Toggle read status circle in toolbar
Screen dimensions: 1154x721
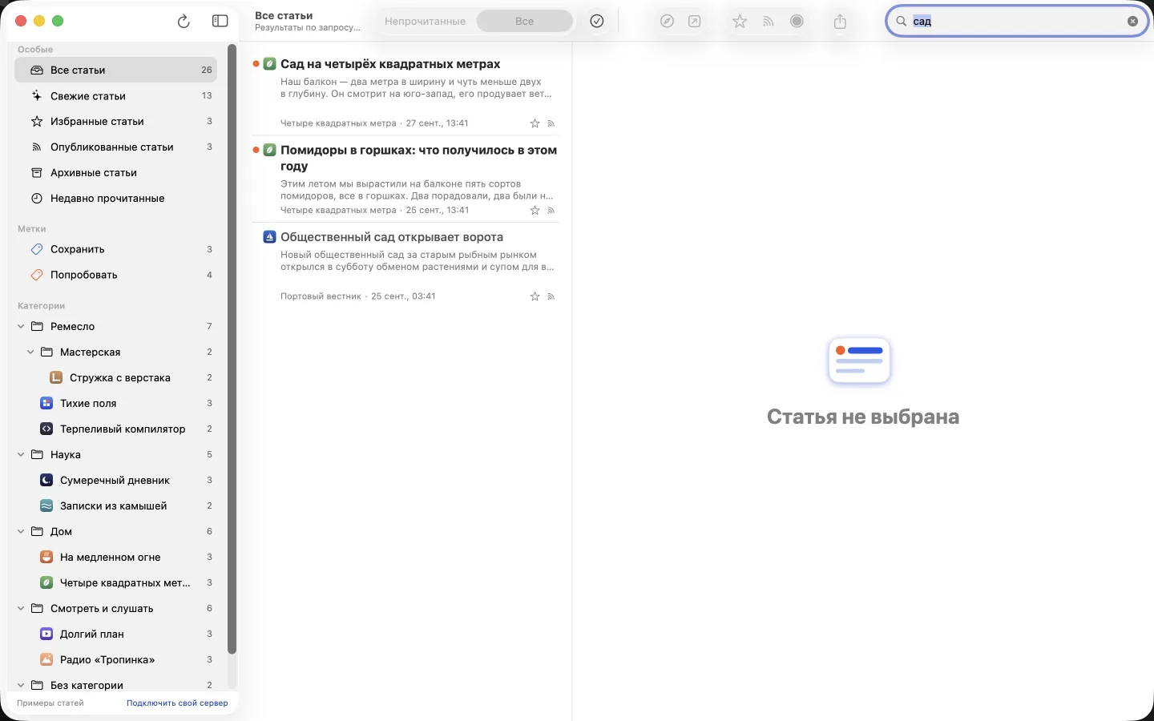(797, 22)
